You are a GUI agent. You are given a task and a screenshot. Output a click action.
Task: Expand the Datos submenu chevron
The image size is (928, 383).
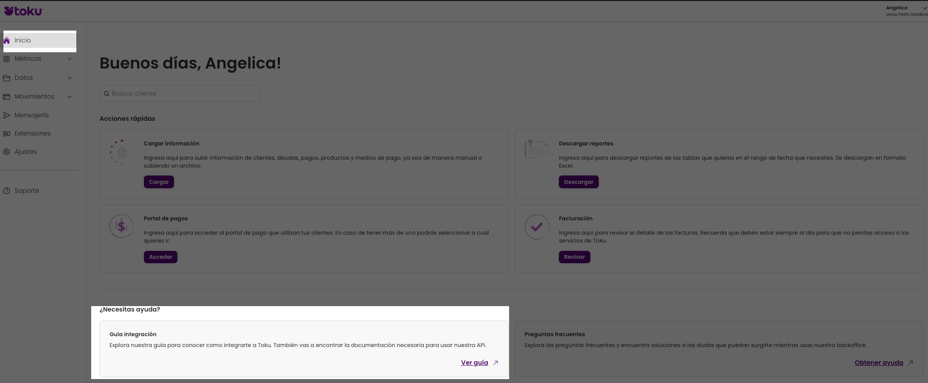tap(69, 78)
